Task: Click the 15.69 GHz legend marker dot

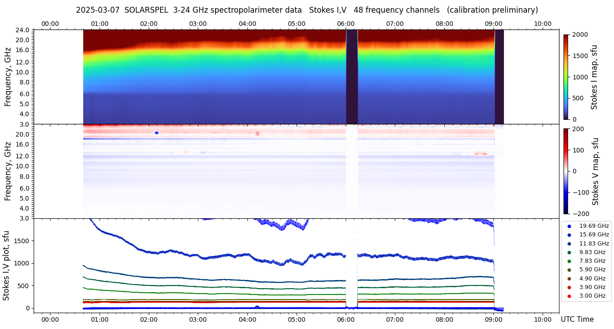Action: (569, 235)
